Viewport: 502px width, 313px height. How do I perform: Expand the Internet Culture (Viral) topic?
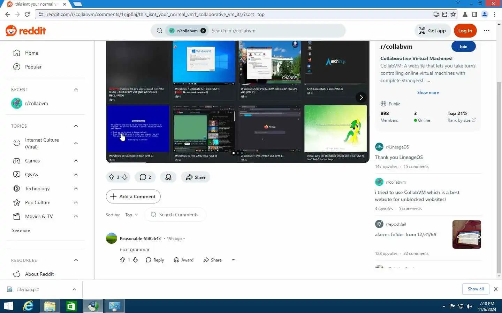click(x=76, y=143)
